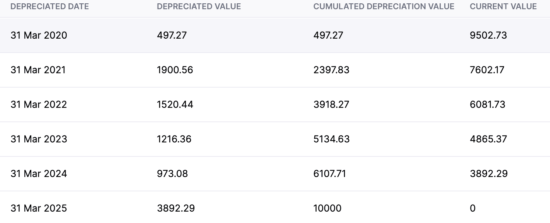550x223 pixels.
Task: Click the current value 0 cell
Action: 473,208
